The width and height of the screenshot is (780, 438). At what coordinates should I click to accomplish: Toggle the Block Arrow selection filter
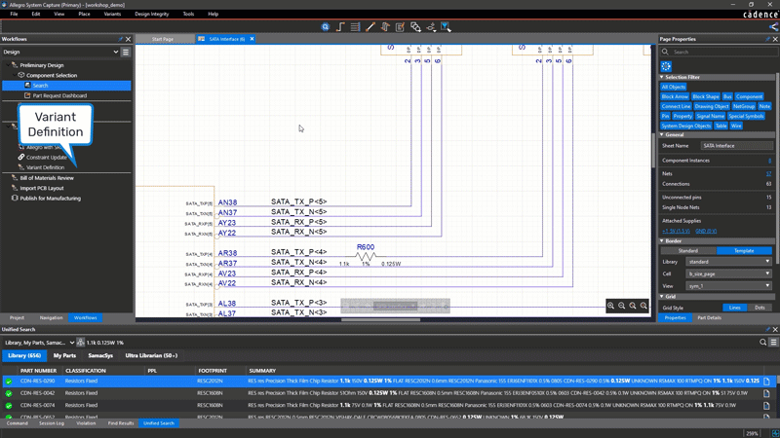(x=675, y=96)
